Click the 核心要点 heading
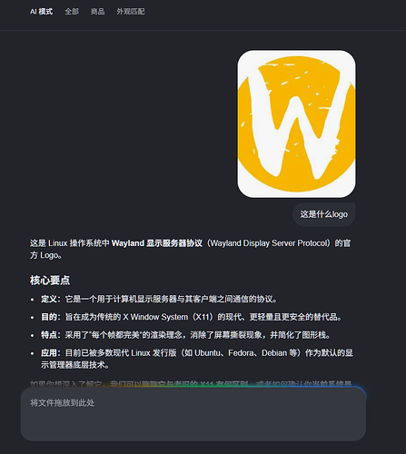The width and height of the screenshot is (406, 454). [x=50, y=280]
